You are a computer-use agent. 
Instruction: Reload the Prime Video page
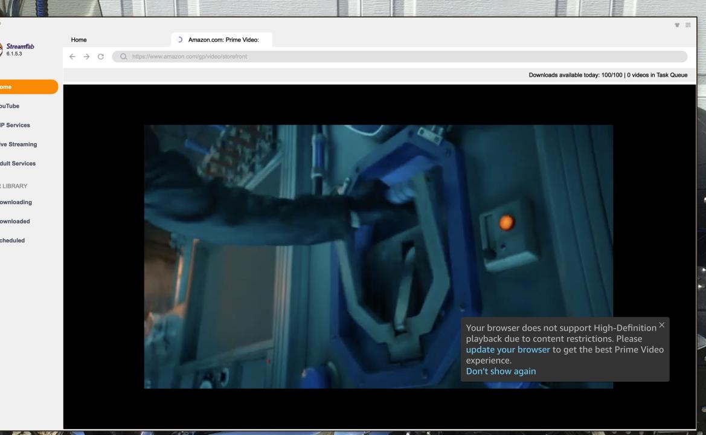[100, 57]
